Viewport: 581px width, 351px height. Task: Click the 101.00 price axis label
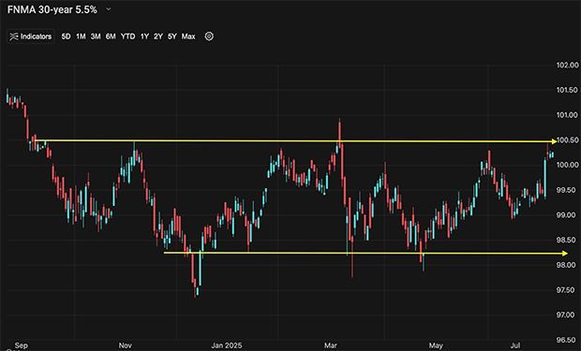[x=567, y=115]
